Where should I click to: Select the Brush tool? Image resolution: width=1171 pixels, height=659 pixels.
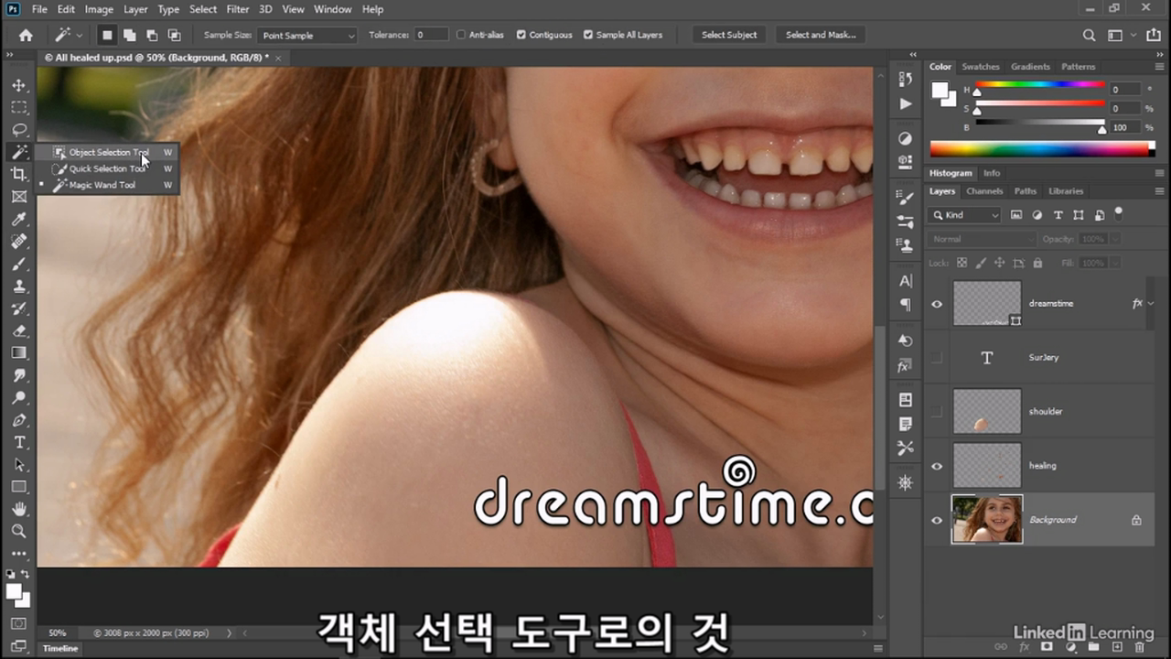[18, 264]
